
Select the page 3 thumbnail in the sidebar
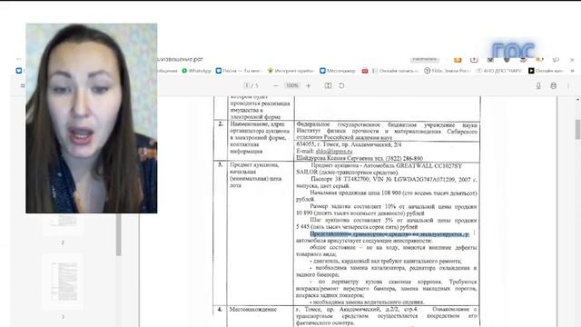click(64, 282)
